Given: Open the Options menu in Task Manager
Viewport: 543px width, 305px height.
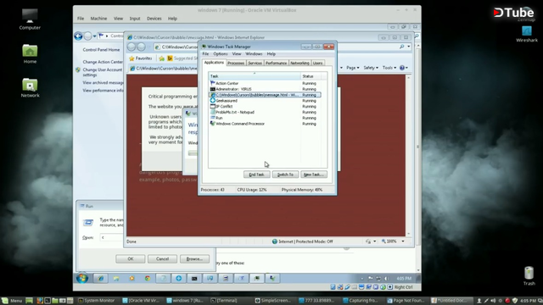Looking at the screenshot, I should (x=221, y=54).
